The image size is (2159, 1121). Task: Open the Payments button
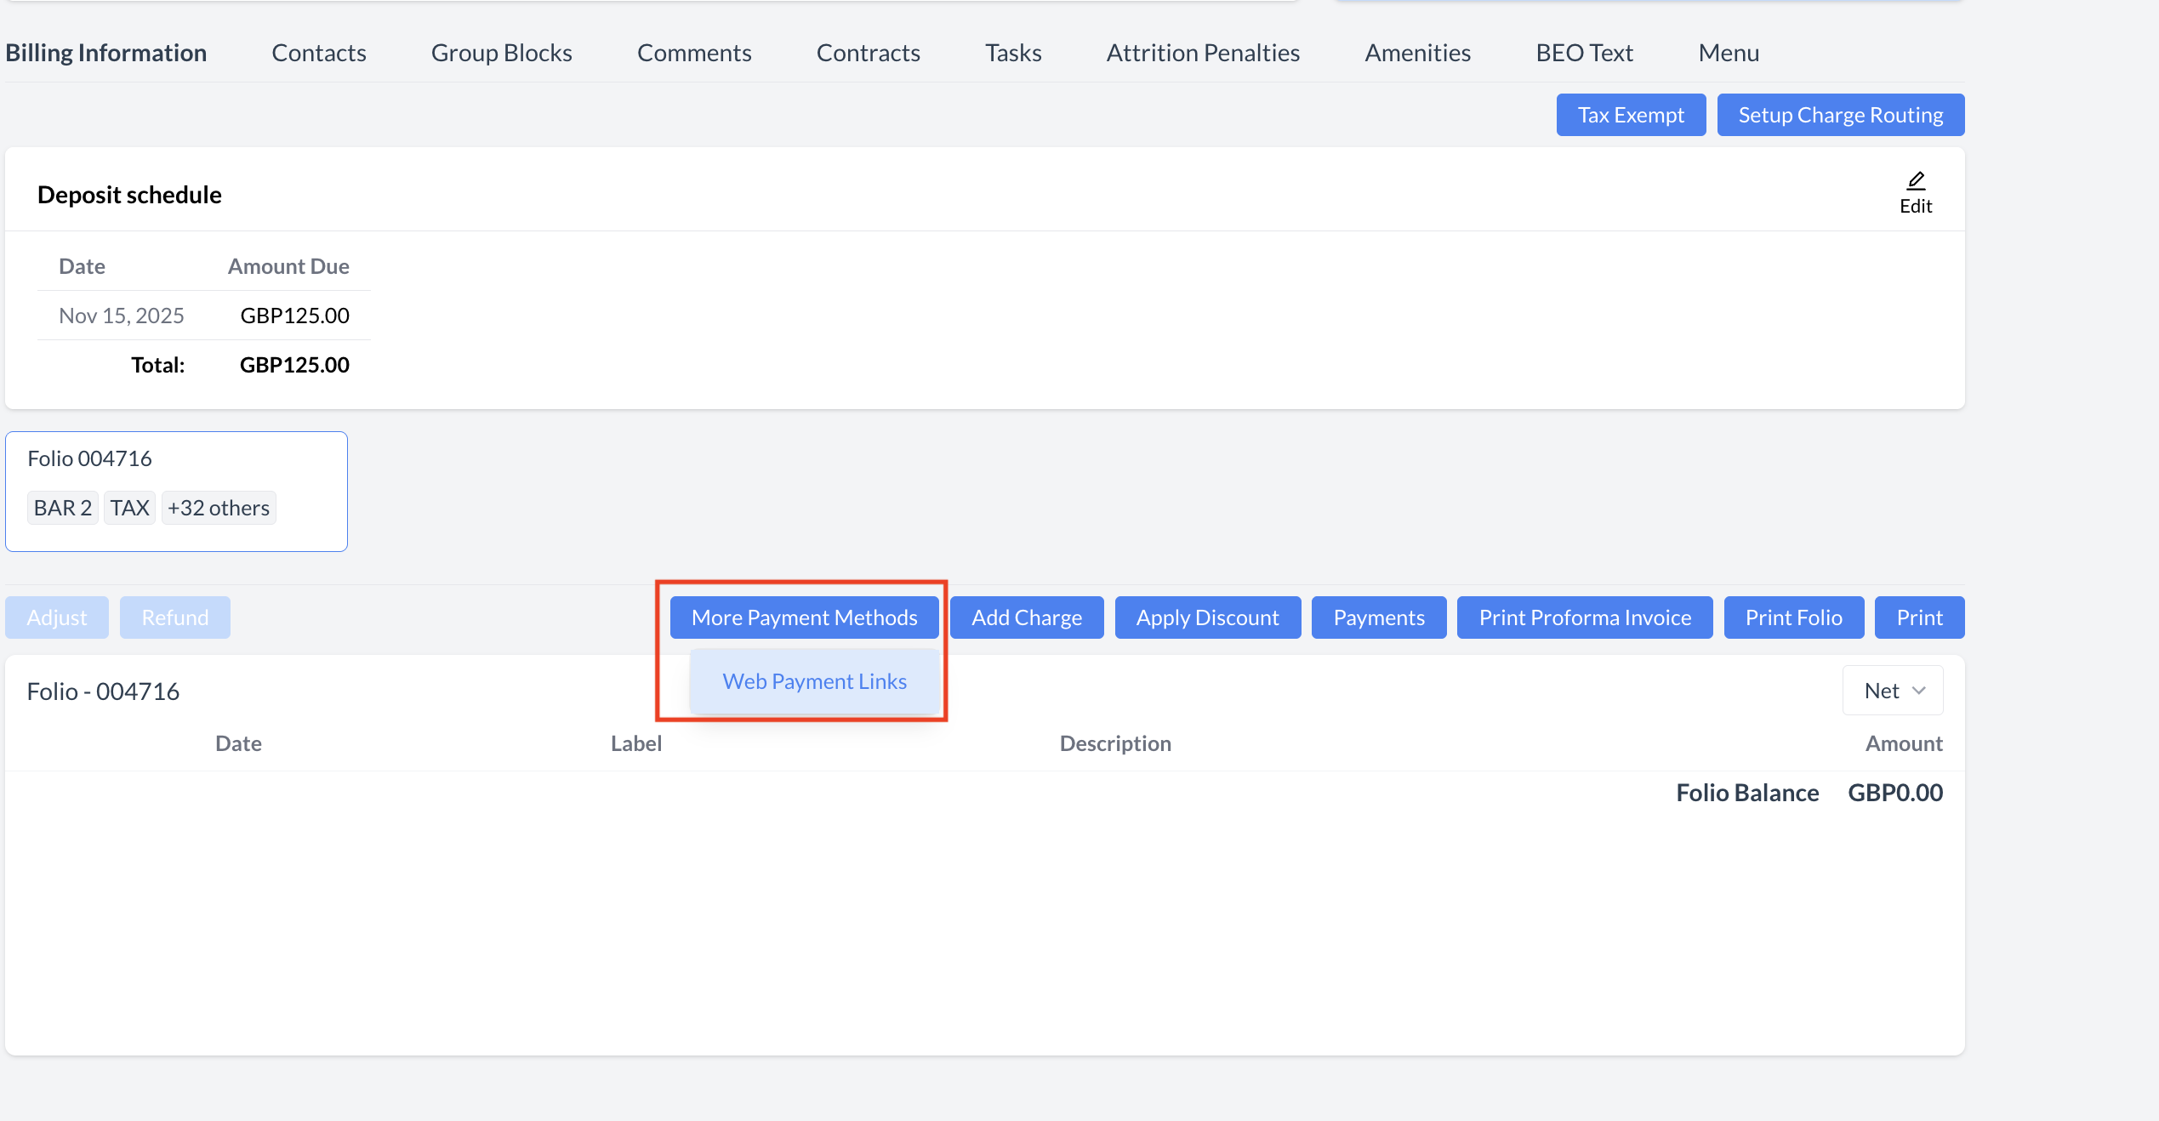pos(1378,617)
